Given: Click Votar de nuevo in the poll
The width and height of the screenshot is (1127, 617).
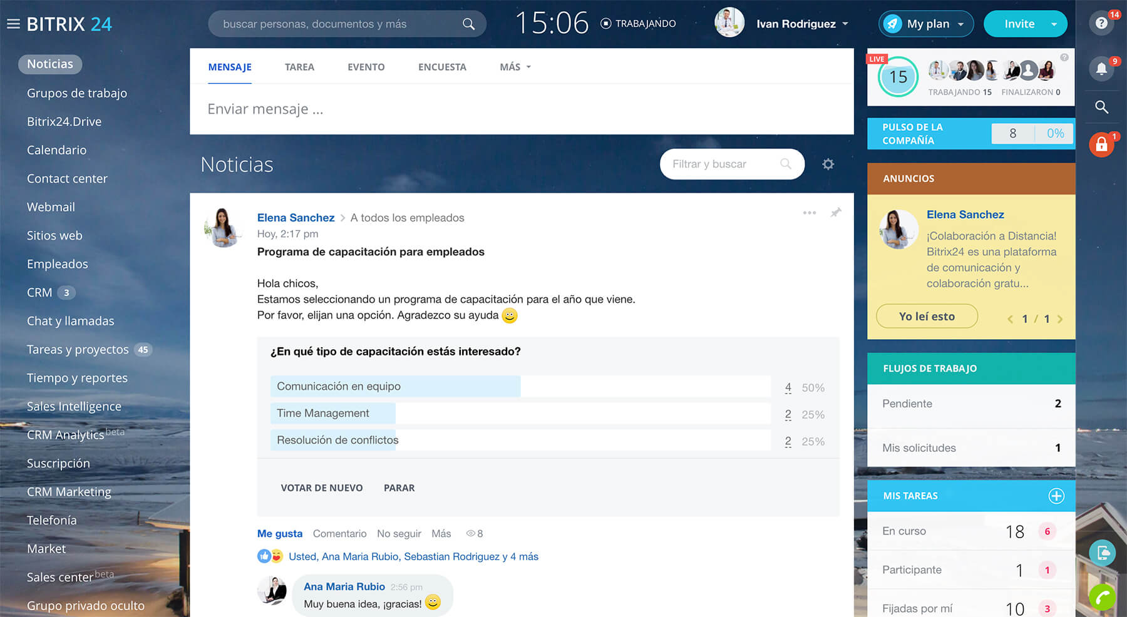Looking at the screenshot, I should click(321, 488).
